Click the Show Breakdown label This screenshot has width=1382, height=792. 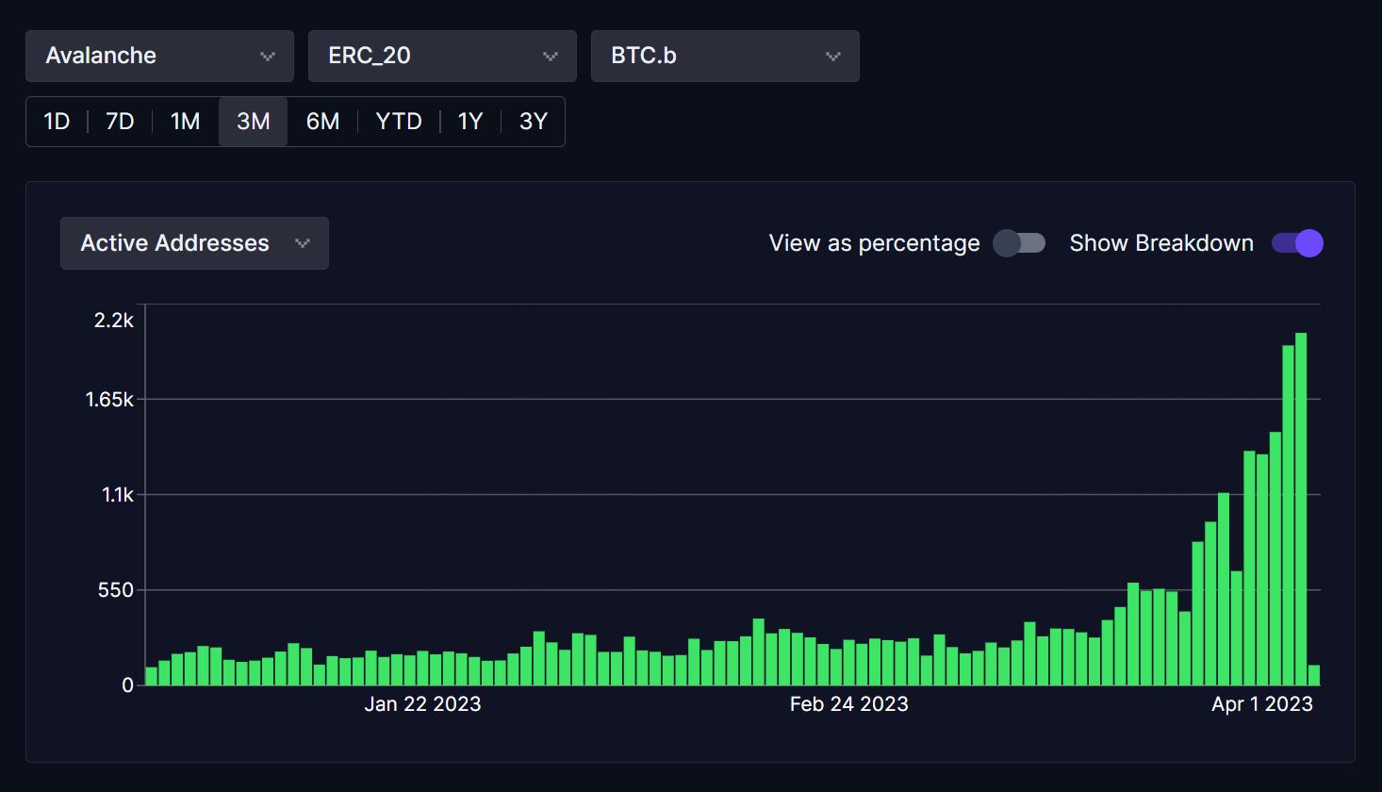click(1161, 243)
